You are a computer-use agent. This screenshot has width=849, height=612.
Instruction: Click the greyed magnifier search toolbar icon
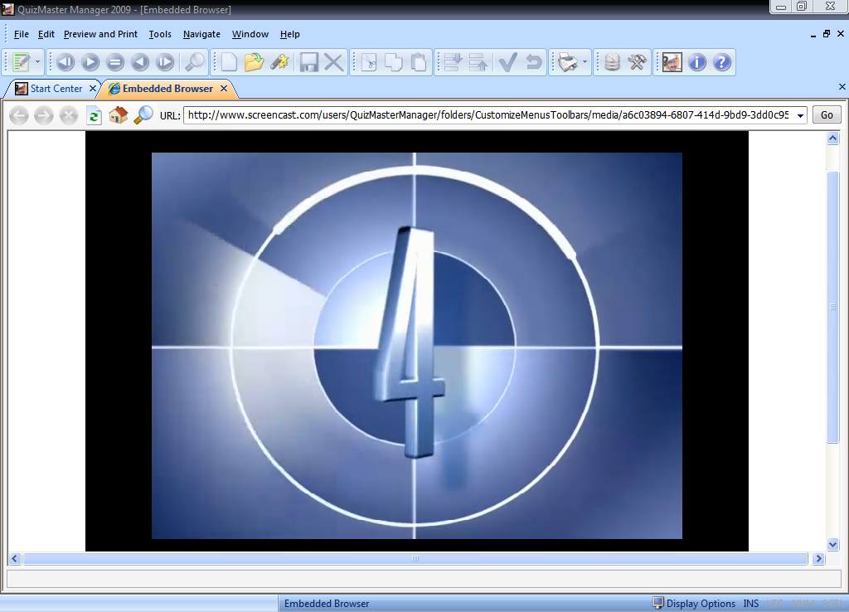(x=194, y=62)
